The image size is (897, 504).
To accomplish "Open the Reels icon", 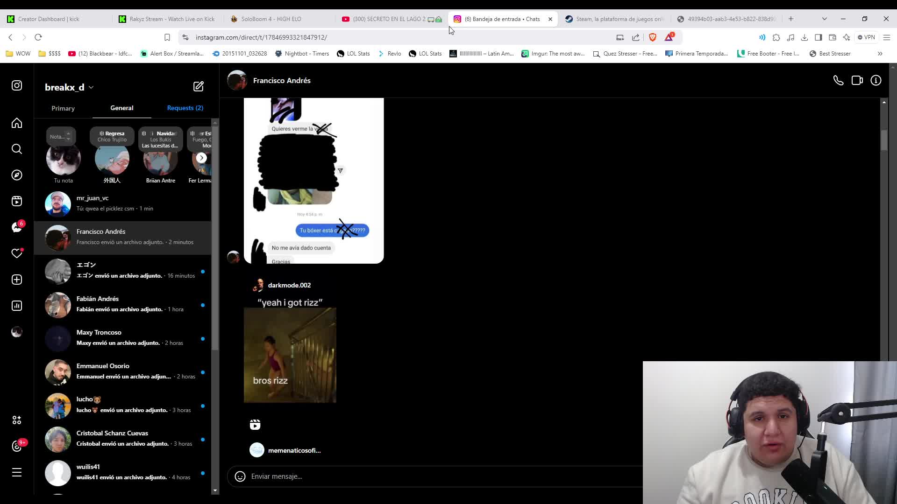I will [x=17, y=201].
